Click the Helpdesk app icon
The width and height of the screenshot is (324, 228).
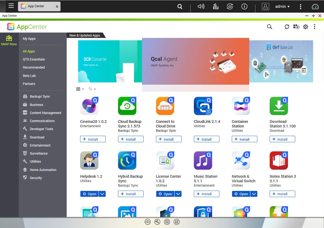click(x=89, y=161)
